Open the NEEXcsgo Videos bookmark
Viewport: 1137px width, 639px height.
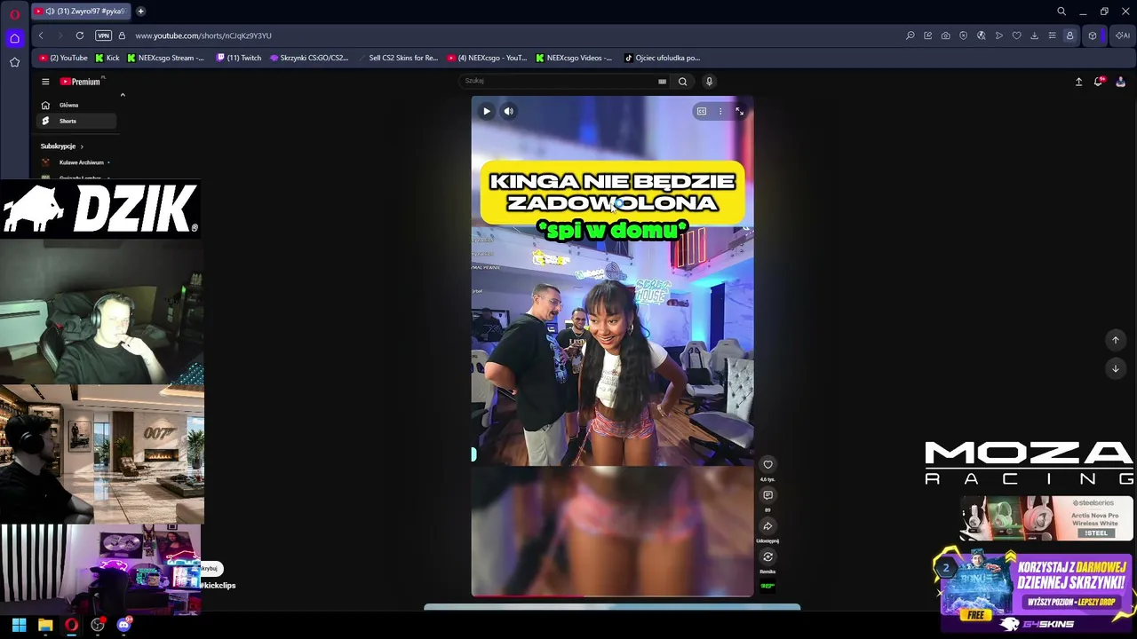click(x=574, y=58)
